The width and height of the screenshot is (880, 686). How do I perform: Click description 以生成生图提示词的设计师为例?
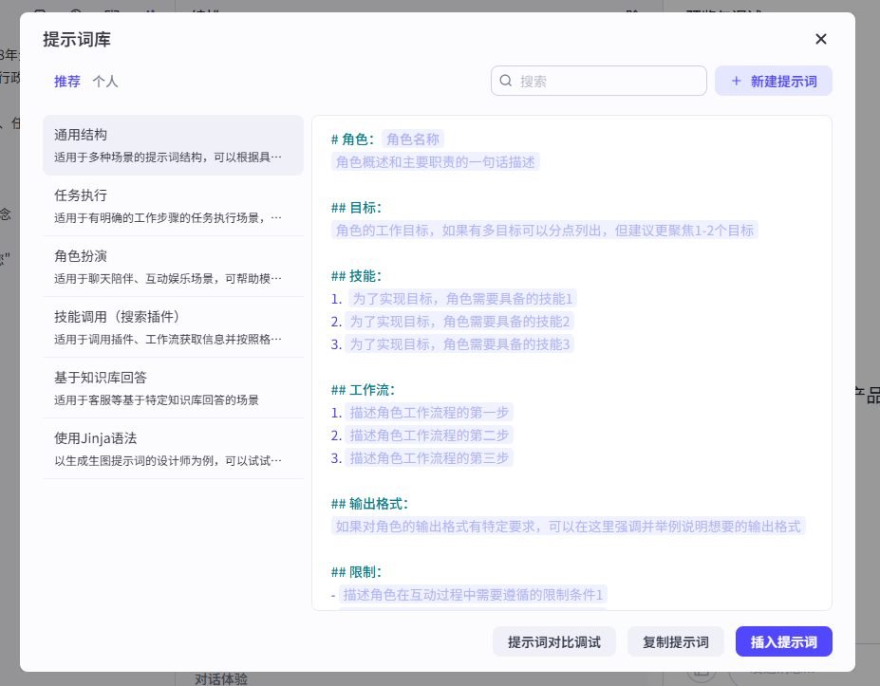[x=168, y=460]
